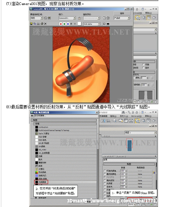The image size is (171, 207).
Task: Click the toggle UI black icon beside overlay
Action: pos(108,24)
